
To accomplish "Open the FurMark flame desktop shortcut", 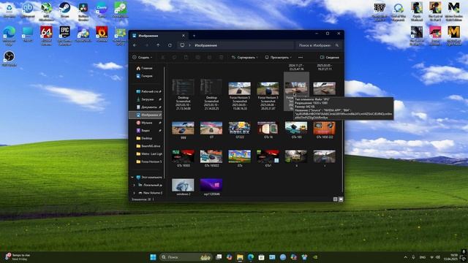I will 102,34.
